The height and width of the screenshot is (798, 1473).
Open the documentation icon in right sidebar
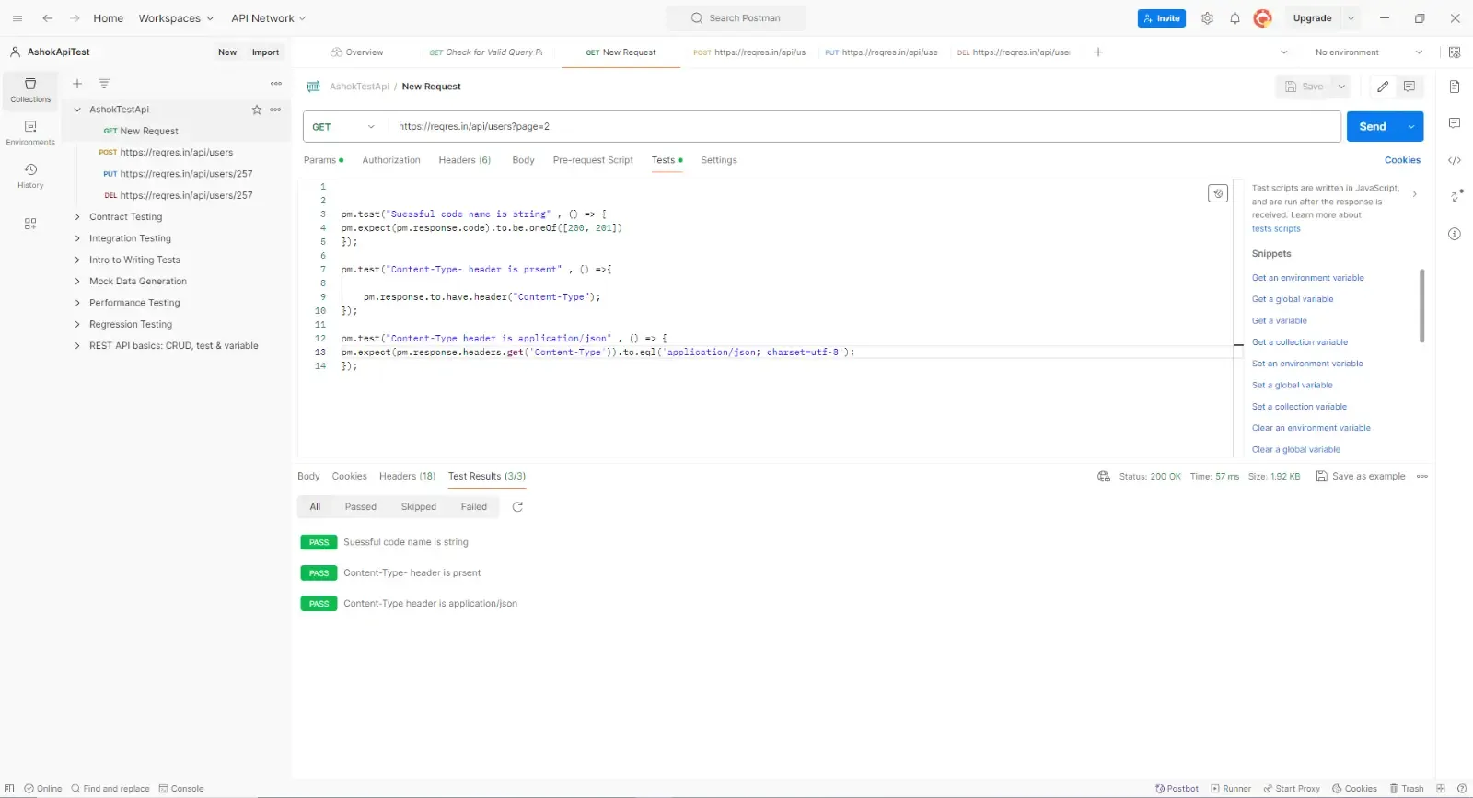(x=1455, y=87)
